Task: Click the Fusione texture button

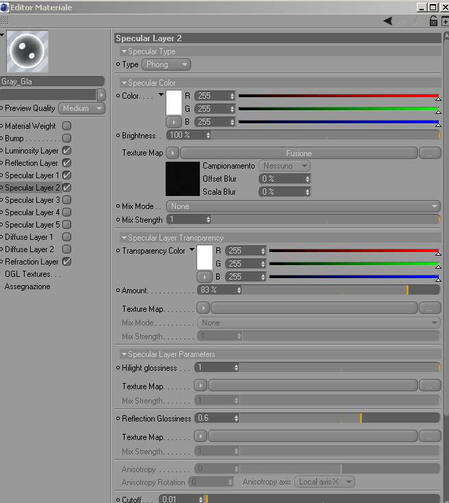Action: 299,154
